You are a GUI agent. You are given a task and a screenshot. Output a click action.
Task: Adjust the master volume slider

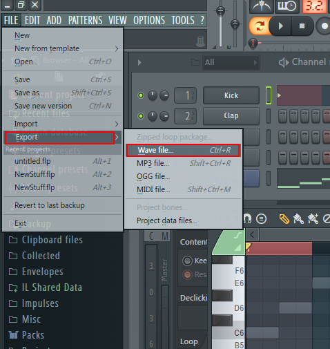(220, 10)
